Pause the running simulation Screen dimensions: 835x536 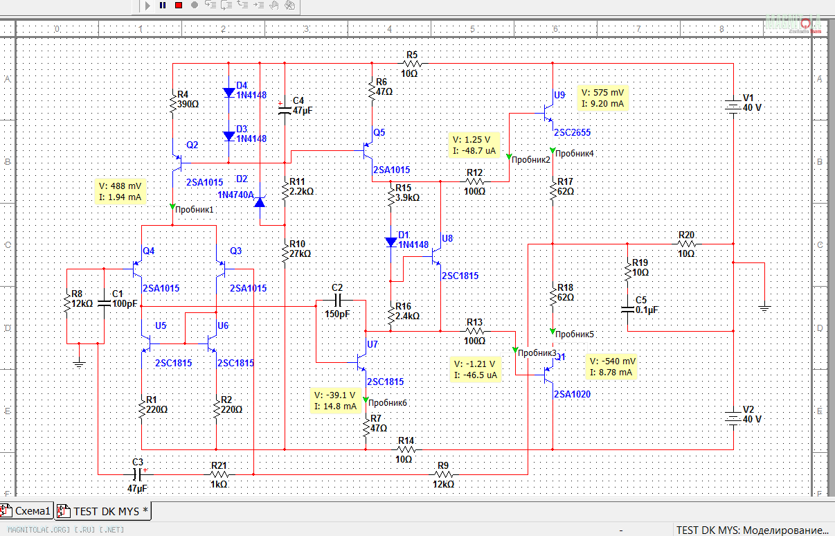click(x=163, y=5)
